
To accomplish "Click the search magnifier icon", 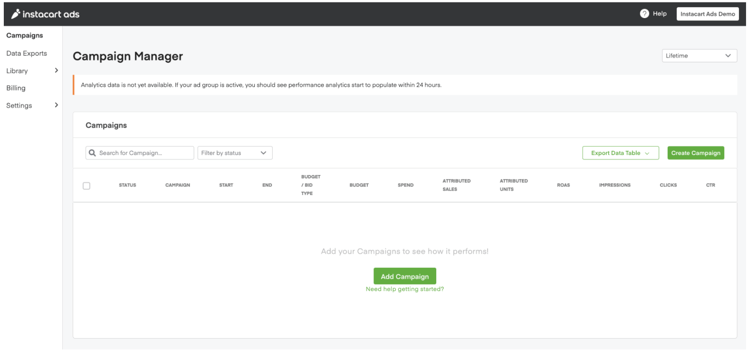I will pyautogui.click(x=92, y=153).
